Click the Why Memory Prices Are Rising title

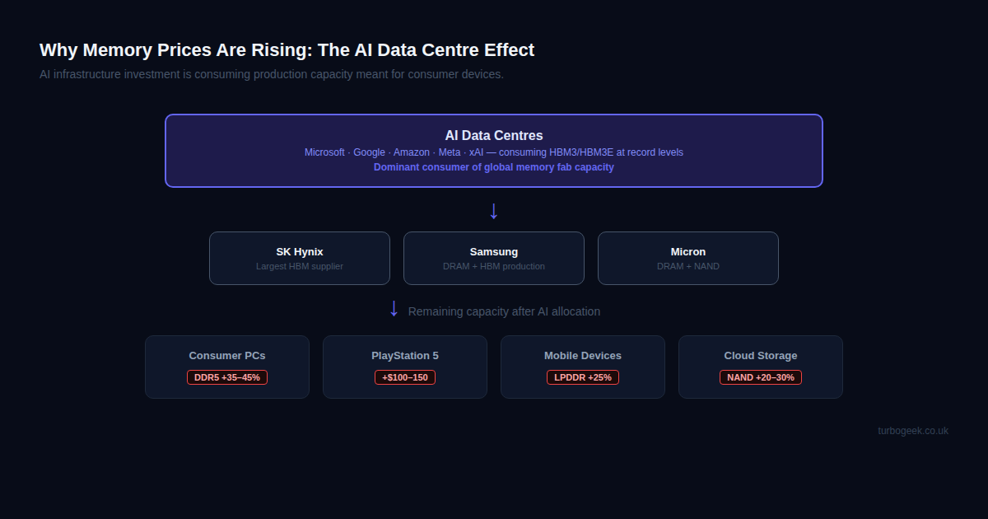[287, 50]
